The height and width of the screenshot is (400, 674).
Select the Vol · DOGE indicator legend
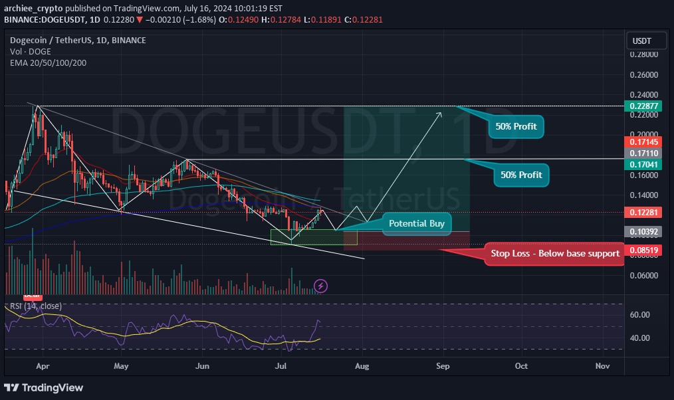pyautogui.click(x=30, y=51)
